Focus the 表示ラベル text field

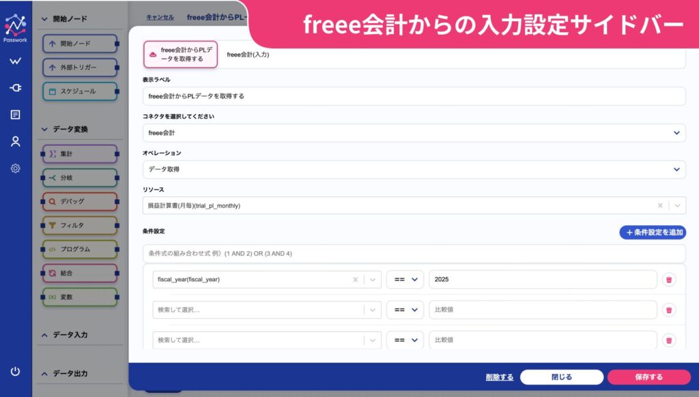click(x=414, y=96)
